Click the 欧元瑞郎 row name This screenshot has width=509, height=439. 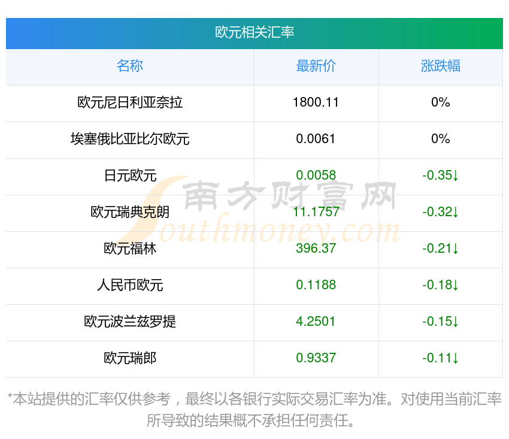(x=130, y=358)
